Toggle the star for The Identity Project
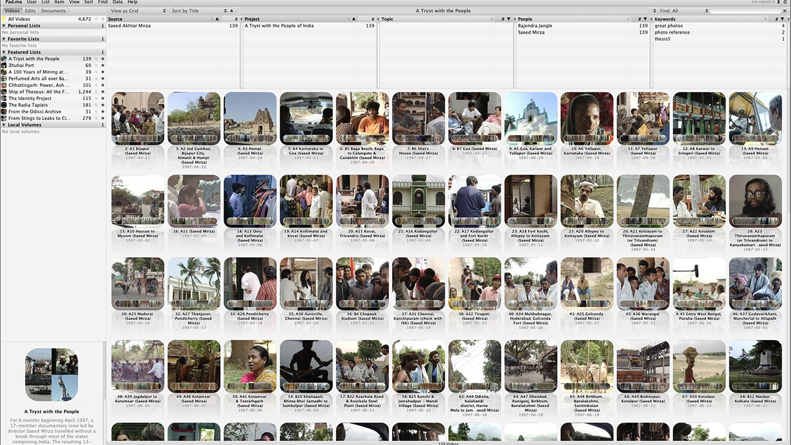 pos(102,98)
